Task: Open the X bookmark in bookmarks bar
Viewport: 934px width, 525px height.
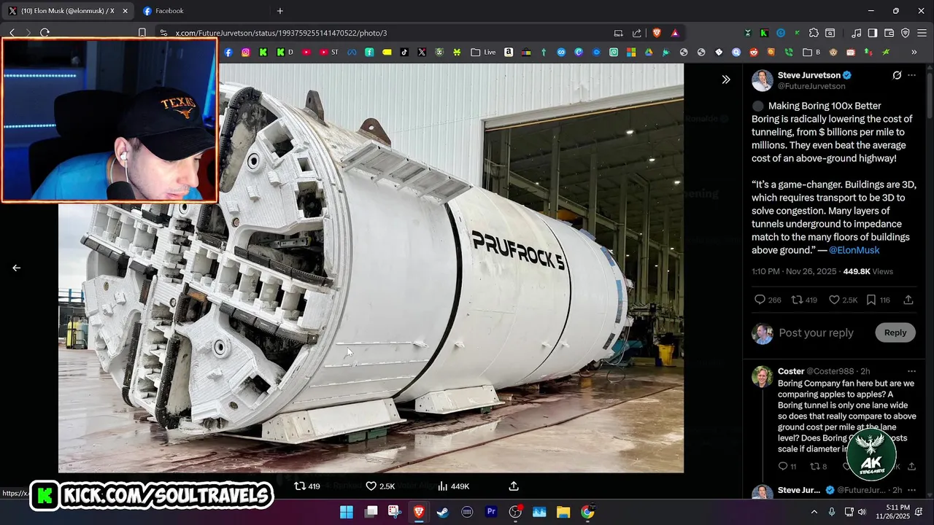Action: click(x=422, y=52)
